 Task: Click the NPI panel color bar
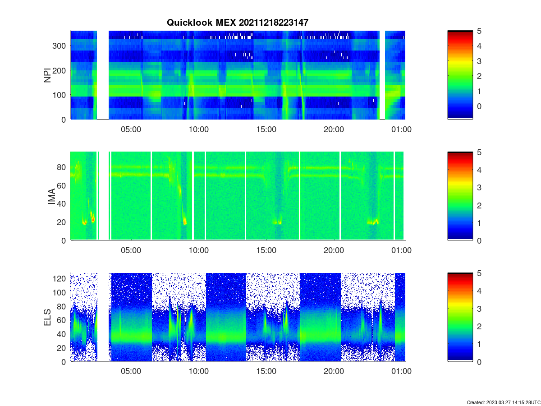[460, 75]
